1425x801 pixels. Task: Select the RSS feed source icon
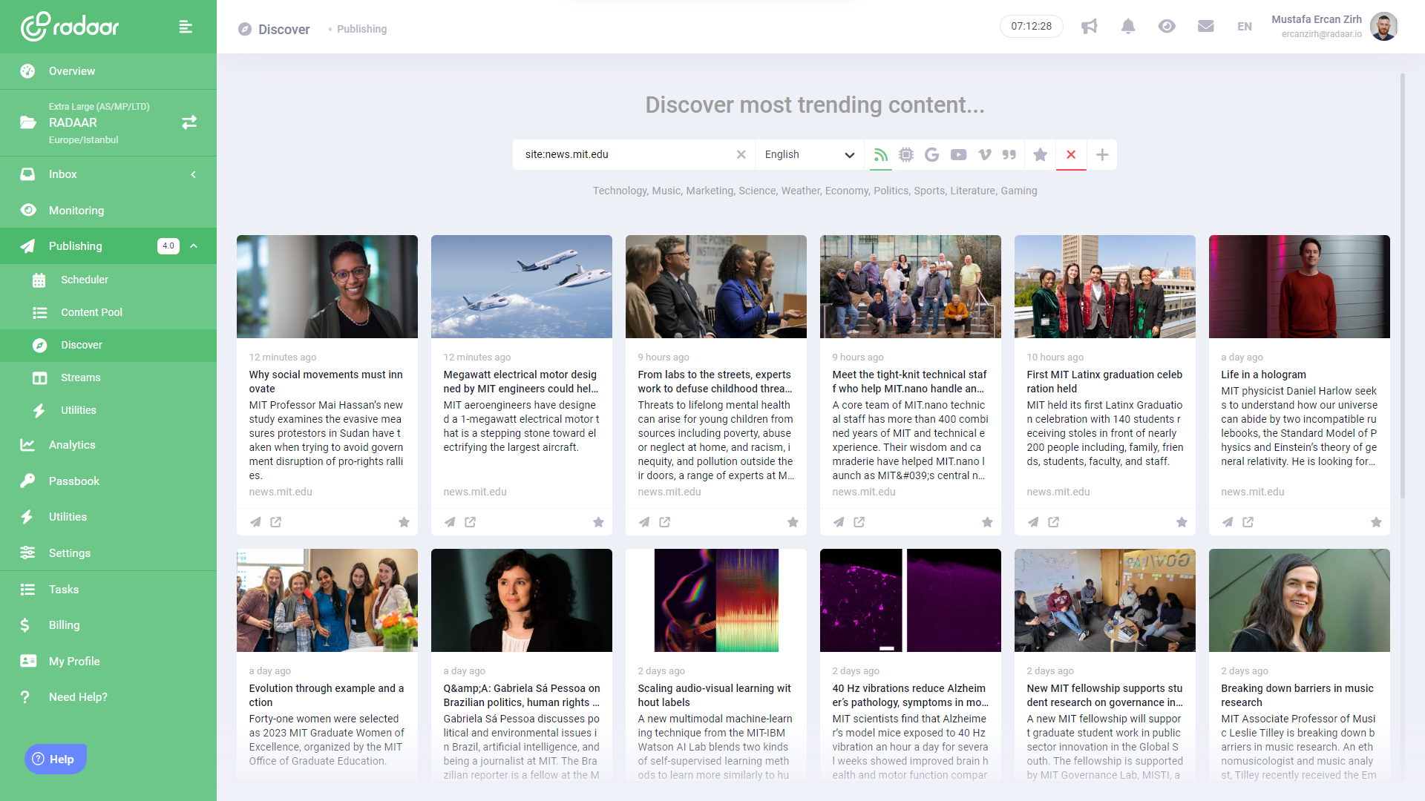coord(881,154)
